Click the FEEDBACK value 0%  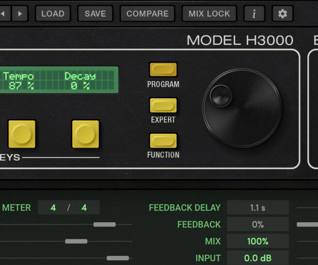click(258, 224)
